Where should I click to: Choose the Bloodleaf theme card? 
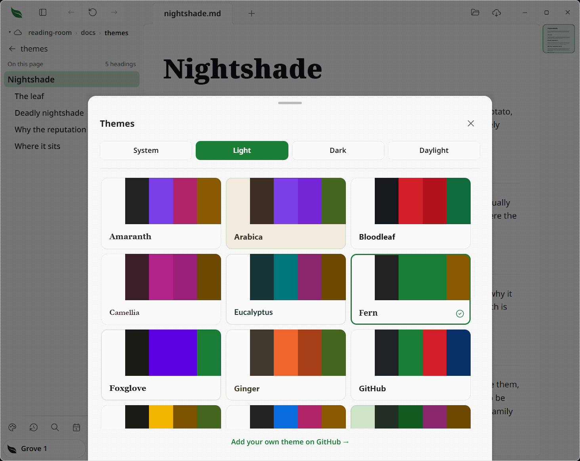[411, 213]
